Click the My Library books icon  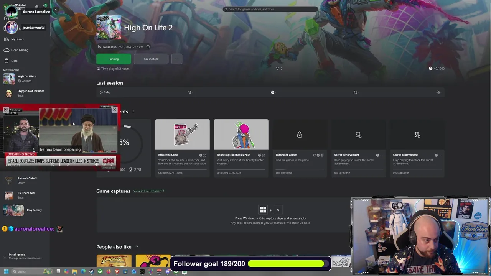7,39
